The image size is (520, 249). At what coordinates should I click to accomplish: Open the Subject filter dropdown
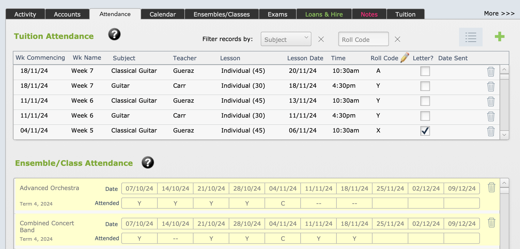[x=286, y=39]
